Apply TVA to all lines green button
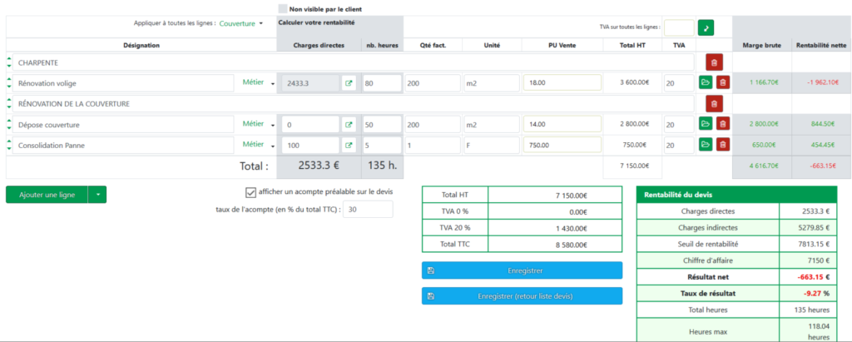 [706, 28]
